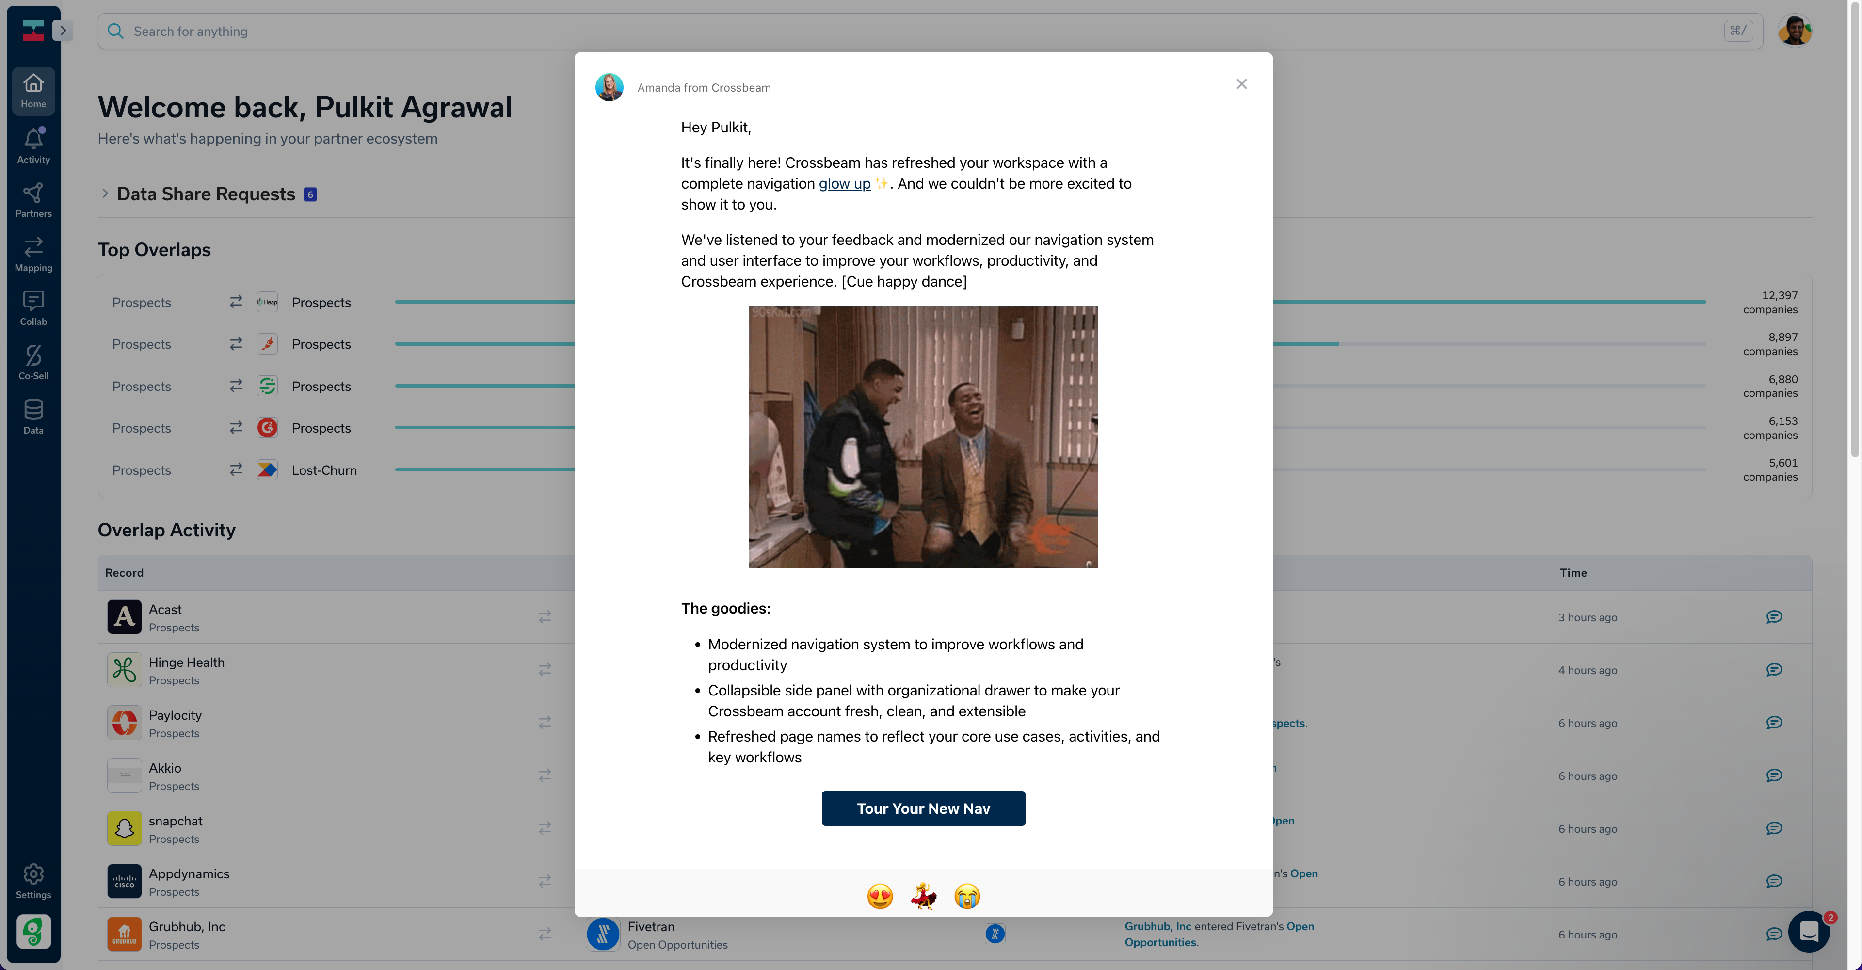The width and height of the screenshot is (1862, 970).
Task: Click the 12,397 companies count
Action: [1769, 302]
